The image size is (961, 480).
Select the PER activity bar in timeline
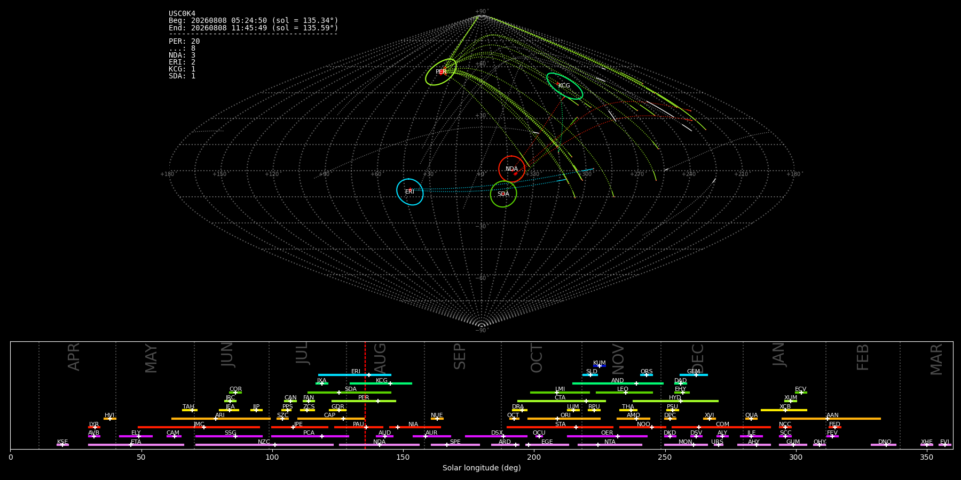(364, 401)
